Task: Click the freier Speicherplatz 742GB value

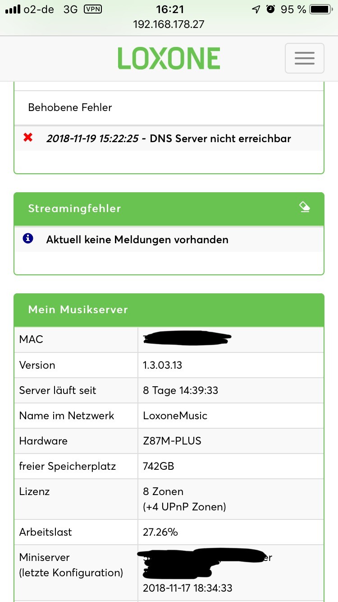Action: [159, 466]
